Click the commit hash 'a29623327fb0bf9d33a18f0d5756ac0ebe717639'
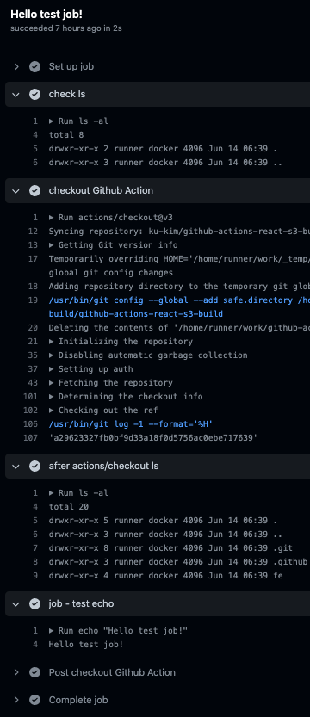Screen dimensions: 310x717 153,438
